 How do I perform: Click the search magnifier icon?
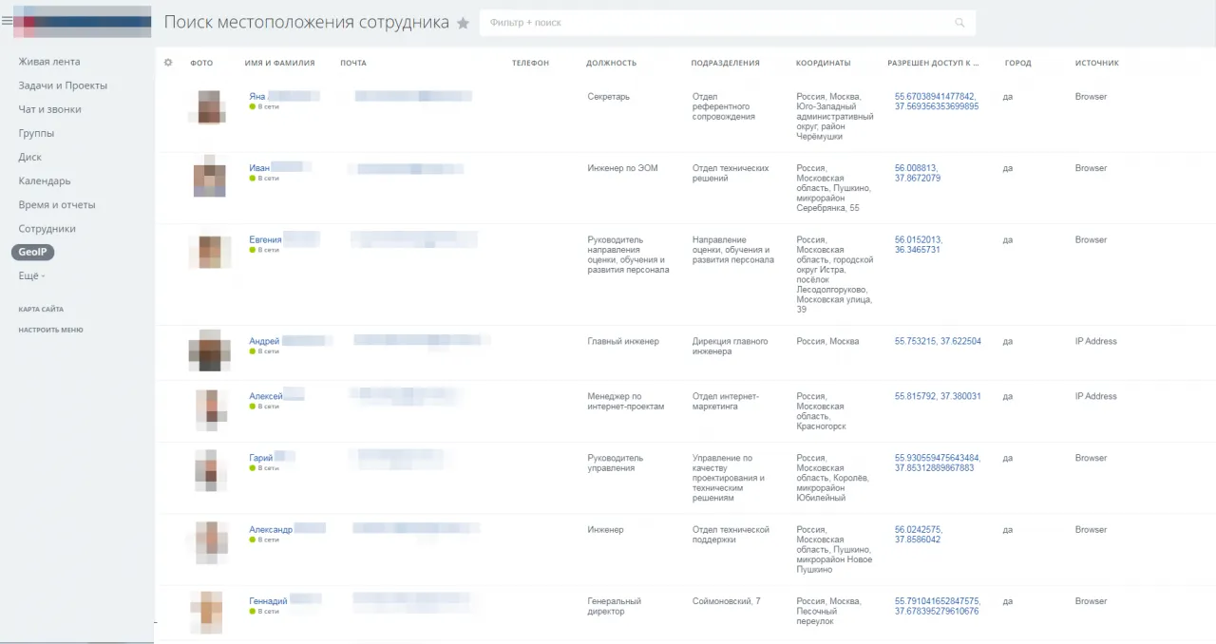tap(959, 23)
